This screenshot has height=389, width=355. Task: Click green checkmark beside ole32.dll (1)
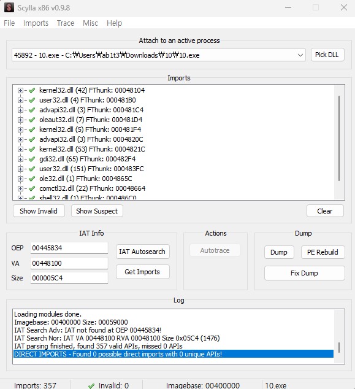[32, 179]
